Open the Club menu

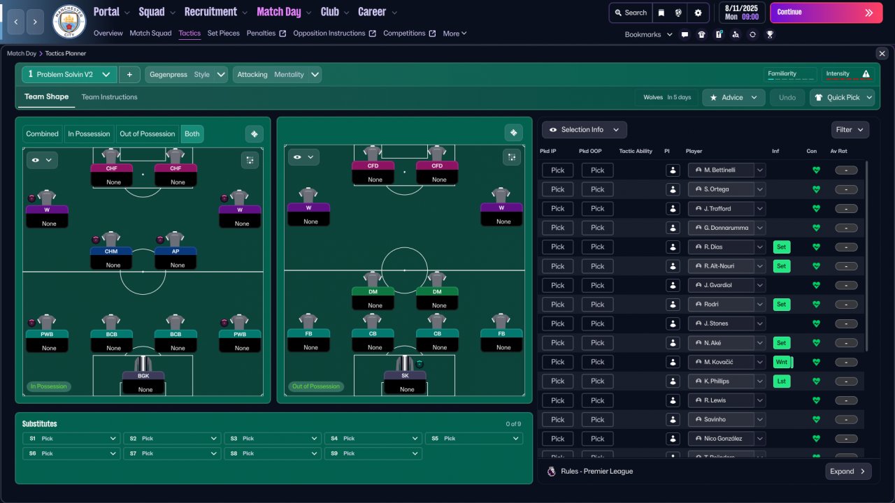point(334,12)
